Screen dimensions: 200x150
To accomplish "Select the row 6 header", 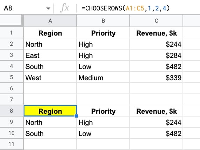I will 12,88.
